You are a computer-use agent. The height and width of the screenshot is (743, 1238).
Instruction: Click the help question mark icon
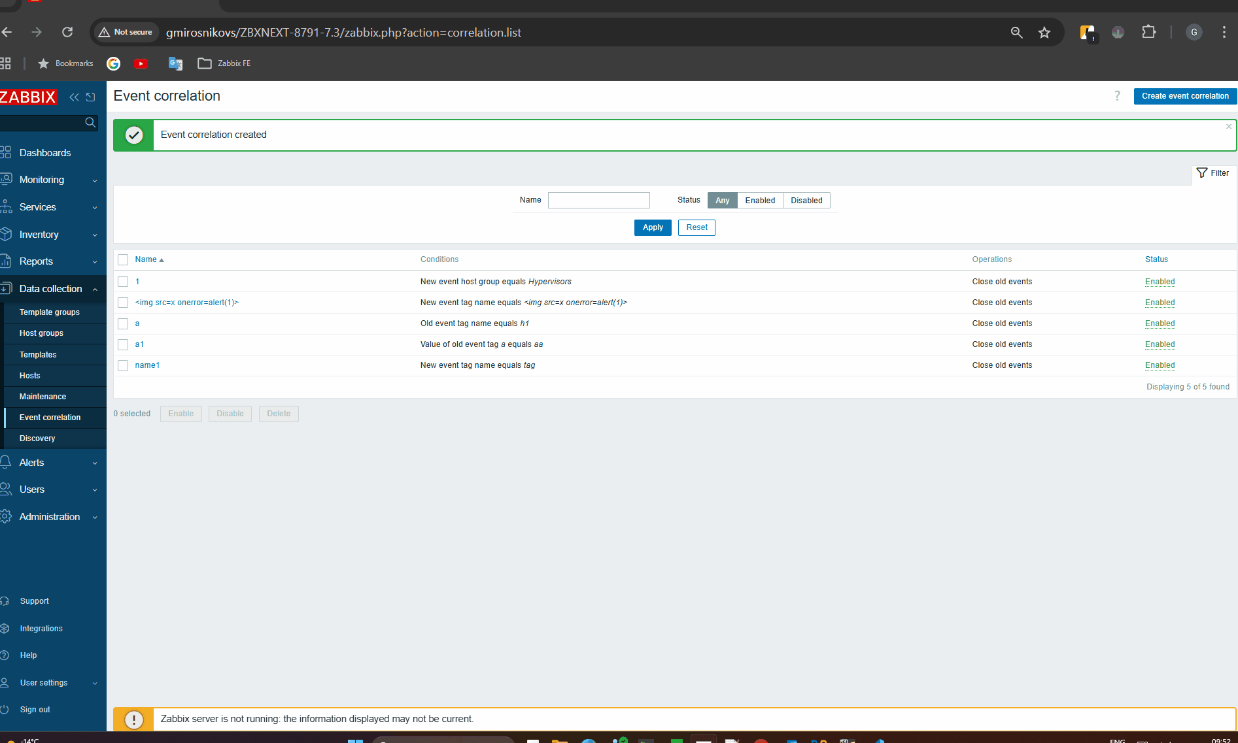tap(1117, 96)
